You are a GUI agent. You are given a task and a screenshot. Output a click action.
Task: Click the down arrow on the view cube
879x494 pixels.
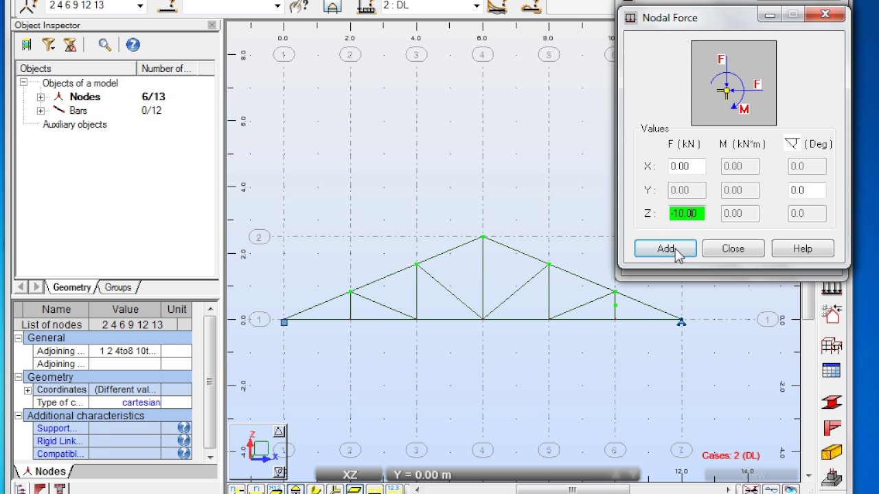(x=279, y=471)
